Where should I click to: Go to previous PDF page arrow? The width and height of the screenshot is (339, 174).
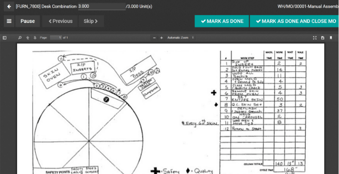click(28, 38)
